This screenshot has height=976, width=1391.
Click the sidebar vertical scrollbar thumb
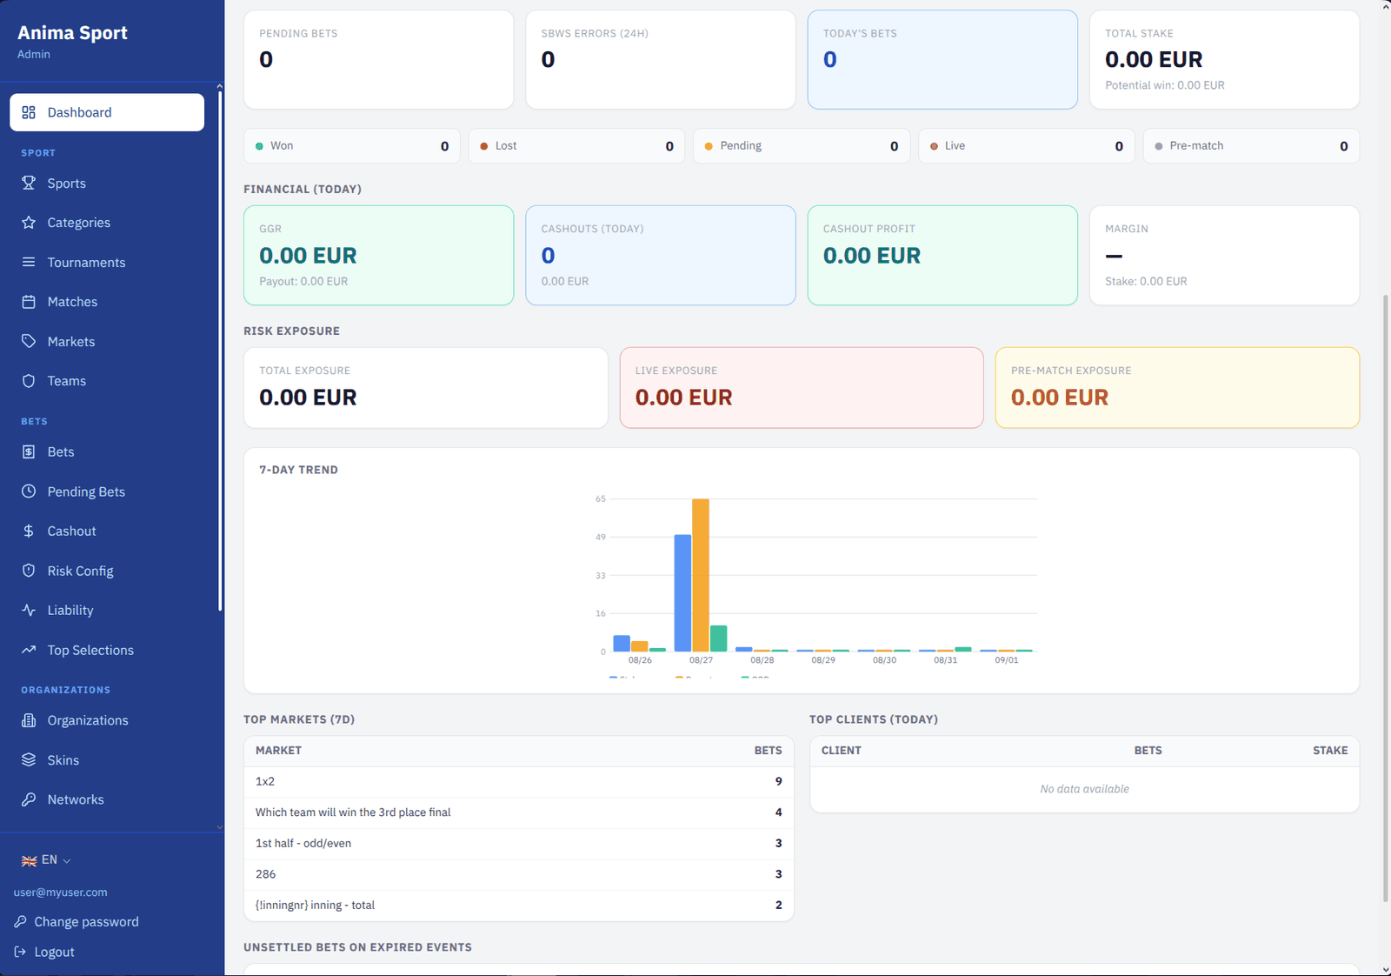(220, 351)
